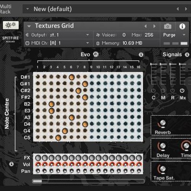The width and height of the screenshot is (191, 191).
Task: Click the Output routing icon
Action: [x=27, y=35]
